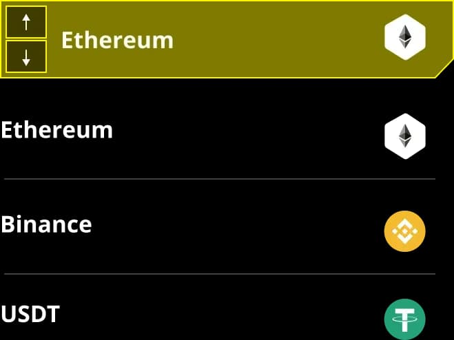The height and width of the screenshot is (340, 454).
Task: Collapse the highlighted Ethereum selector header
Action: [227, 39]
